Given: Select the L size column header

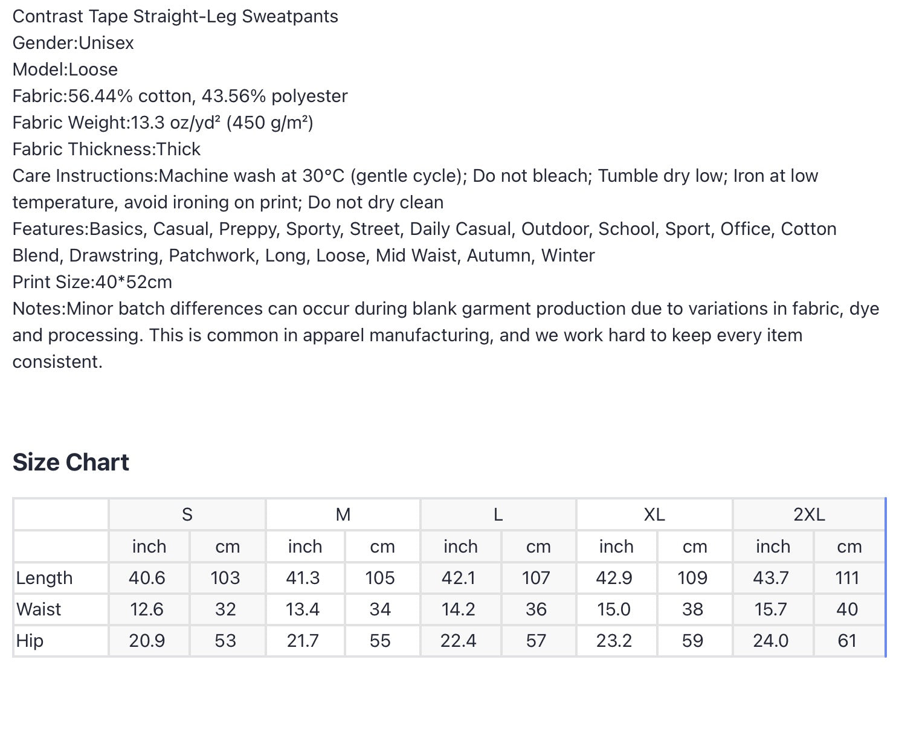Looking at the screenshot, I should tap(498, 515).
